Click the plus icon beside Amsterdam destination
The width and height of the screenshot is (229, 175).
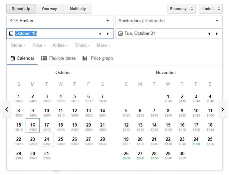(217, 21)
